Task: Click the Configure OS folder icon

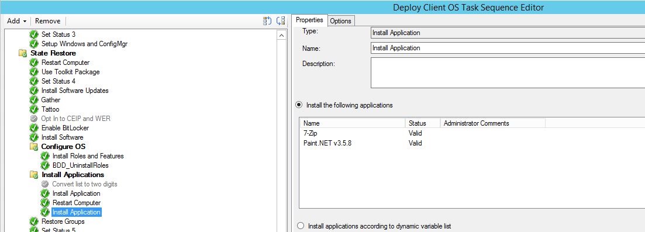Action: (x=34, y=147)
